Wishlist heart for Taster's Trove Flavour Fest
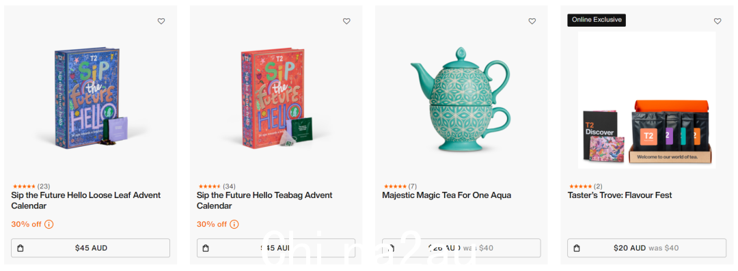 [717, 21]
